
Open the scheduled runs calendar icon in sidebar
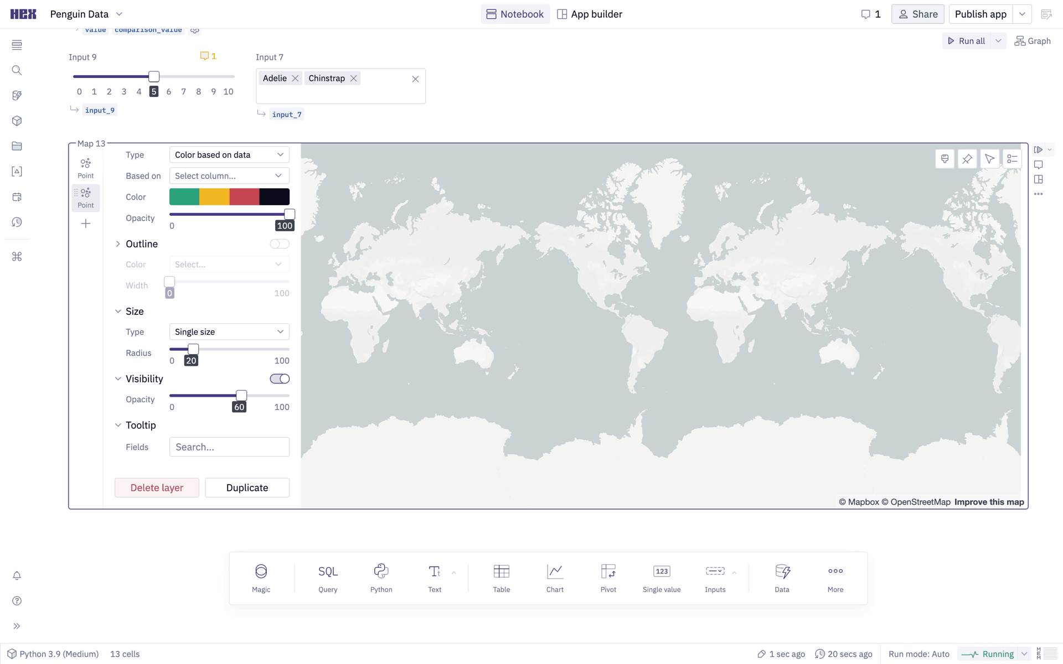coord(17,197)
